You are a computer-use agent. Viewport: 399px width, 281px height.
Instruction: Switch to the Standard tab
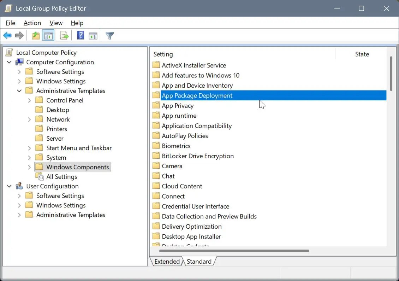tap(199, 262)
